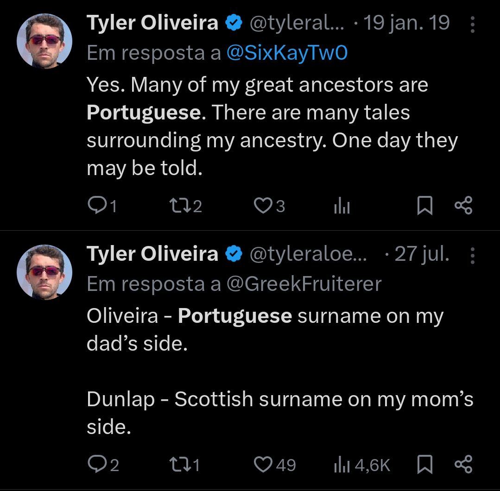This screenshot has height=491, width=500.
Task: Open the 19 jan. 19 timestamp
Action: (406, 23)
